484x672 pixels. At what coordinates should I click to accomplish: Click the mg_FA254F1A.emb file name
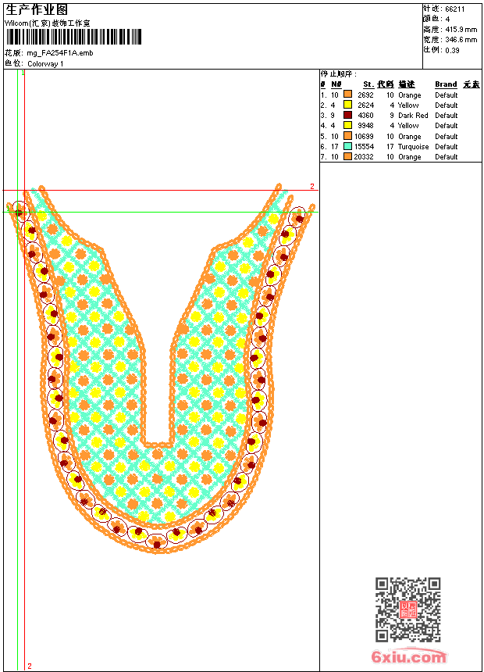tap(60, 53)
